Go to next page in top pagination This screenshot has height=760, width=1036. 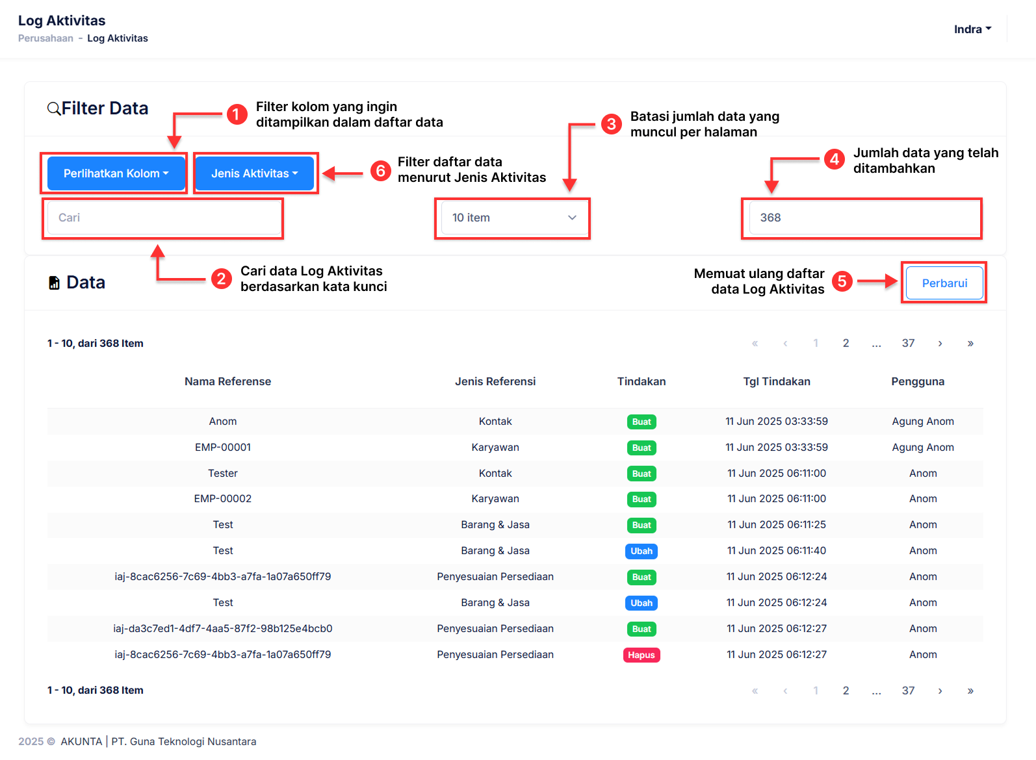pyautogui.click(x=940, y=344)
